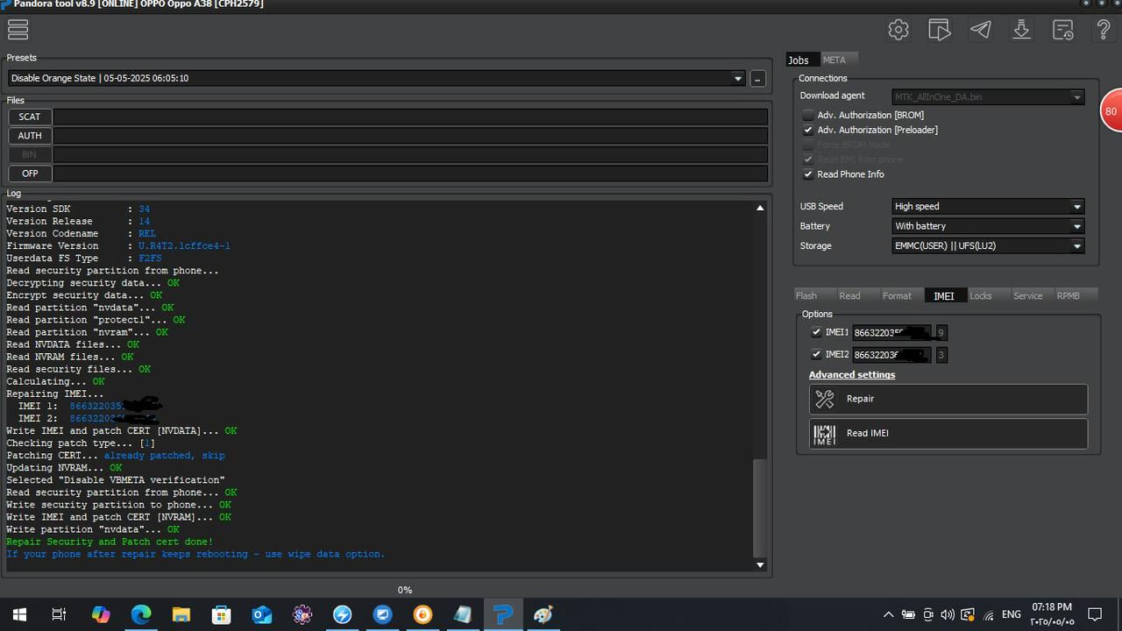Launch Copilot from taskbar

pyautogui.click(x=101, y=614)
